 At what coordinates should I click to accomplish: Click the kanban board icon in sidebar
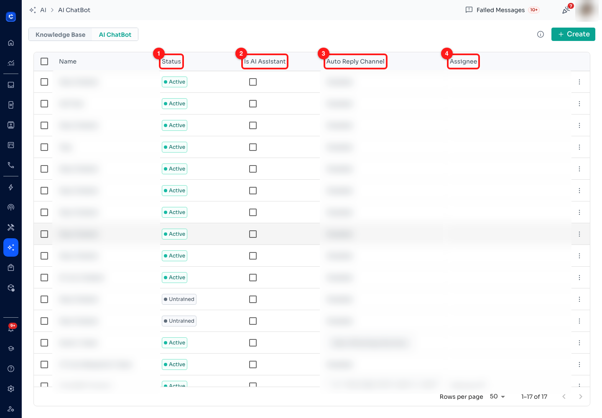tap(11, 145)
